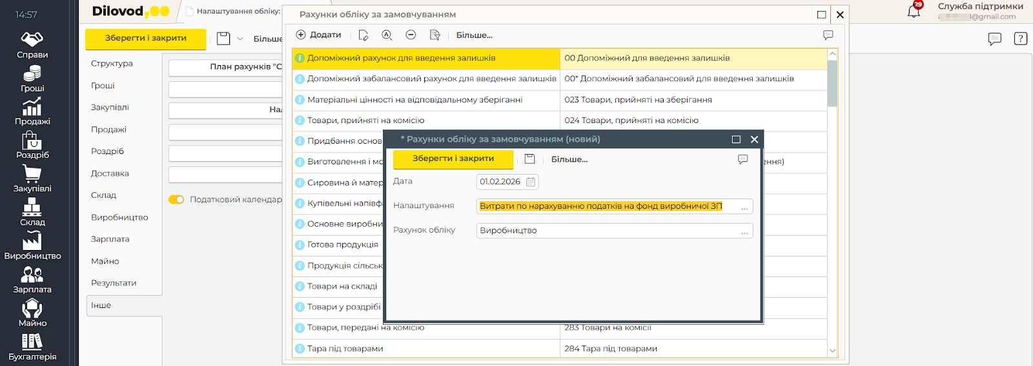Toggle the Податковий календар switch
1033x366 pixels.
[x=176, y=200]
